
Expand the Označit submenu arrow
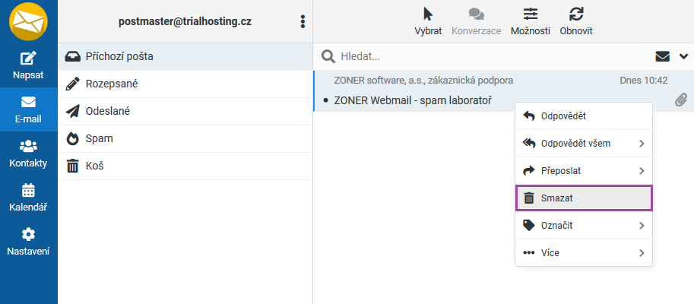(x=642, y=226)
